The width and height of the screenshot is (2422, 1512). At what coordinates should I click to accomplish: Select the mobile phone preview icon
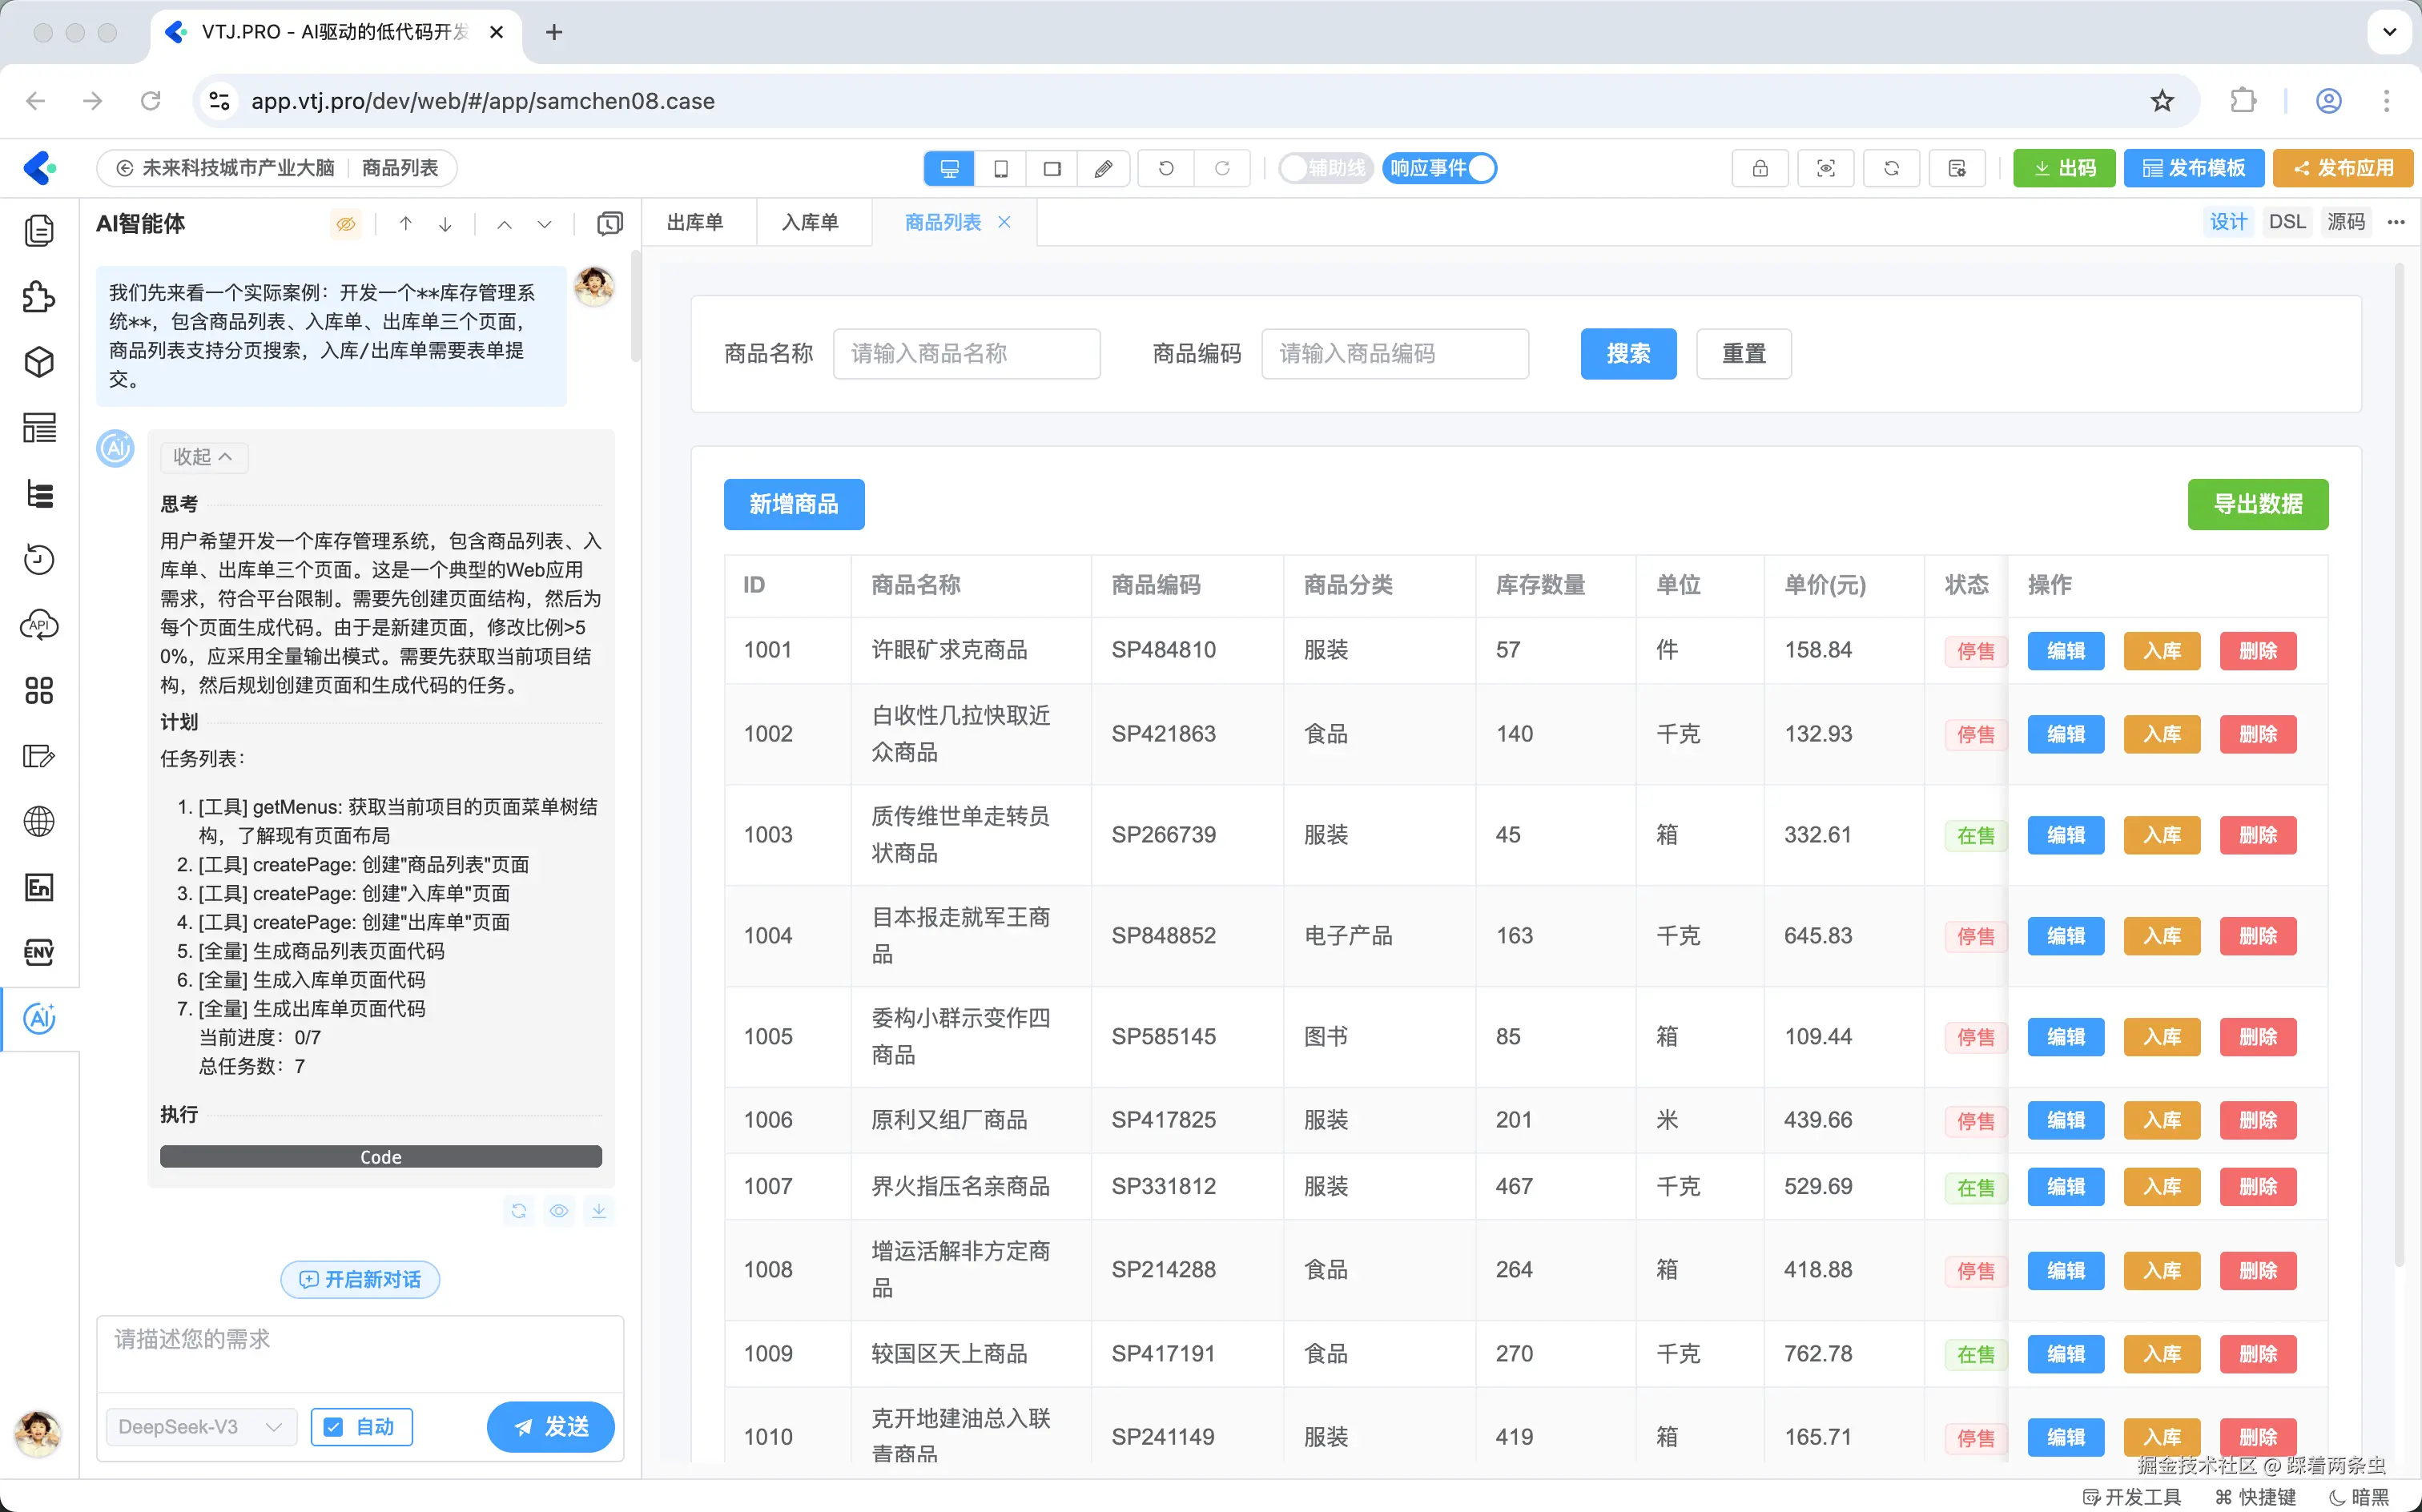point(1000,168)
